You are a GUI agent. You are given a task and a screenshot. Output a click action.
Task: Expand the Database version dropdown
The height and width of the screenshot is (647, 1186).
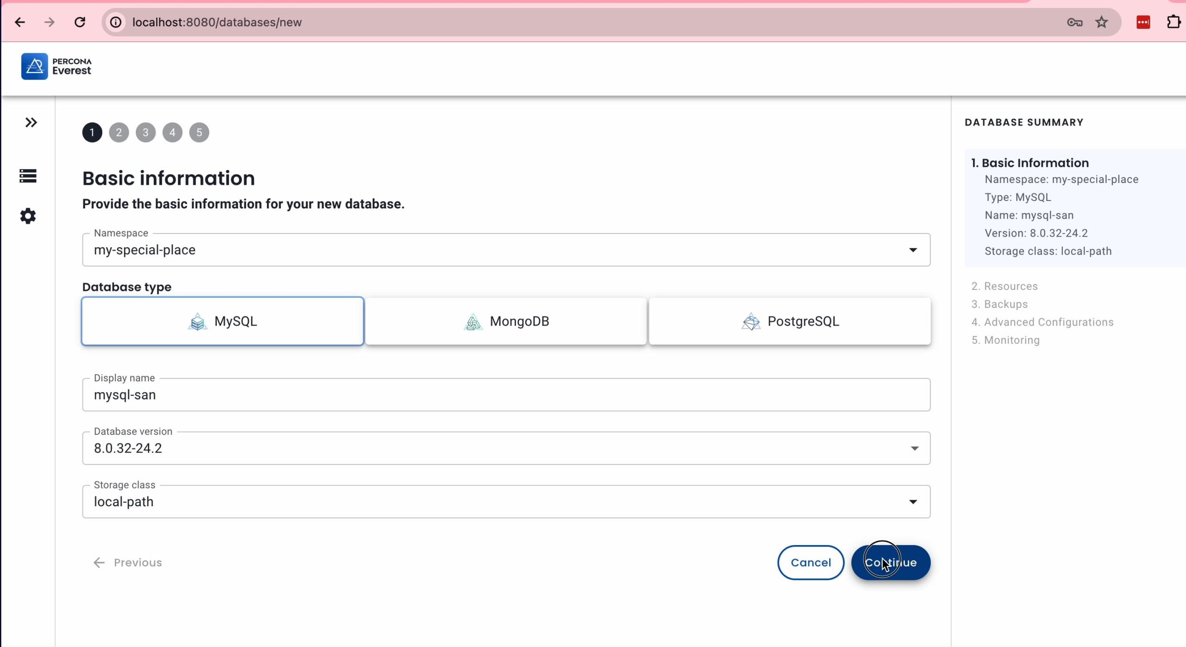click(506, 448)
